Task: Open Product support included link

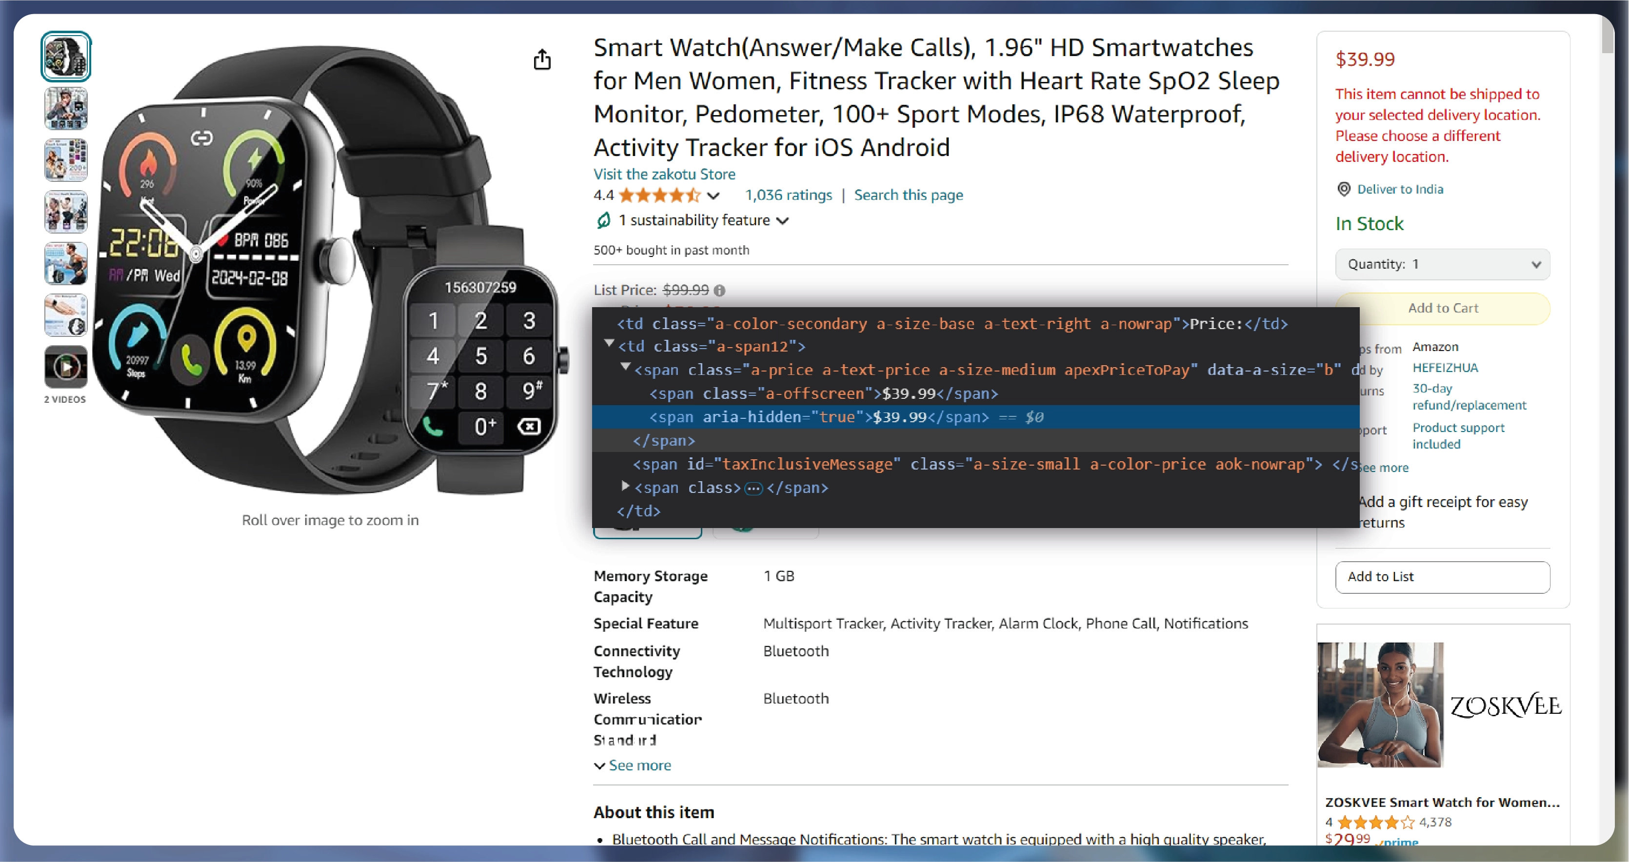Action: tap(1458, 436)
